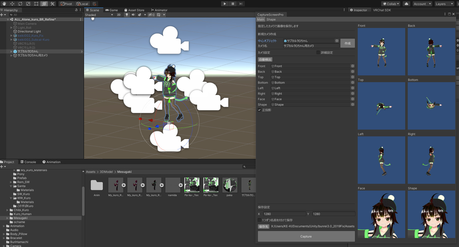The width and height of the screenshot is (459, 247).
Task: Expand the Chibi_Kuro folder
Action: point(8,210)
